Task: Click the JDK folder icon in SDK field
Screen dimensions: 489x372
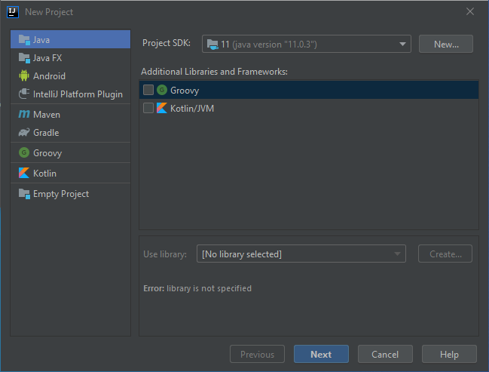Action: (x=212, y=45)
